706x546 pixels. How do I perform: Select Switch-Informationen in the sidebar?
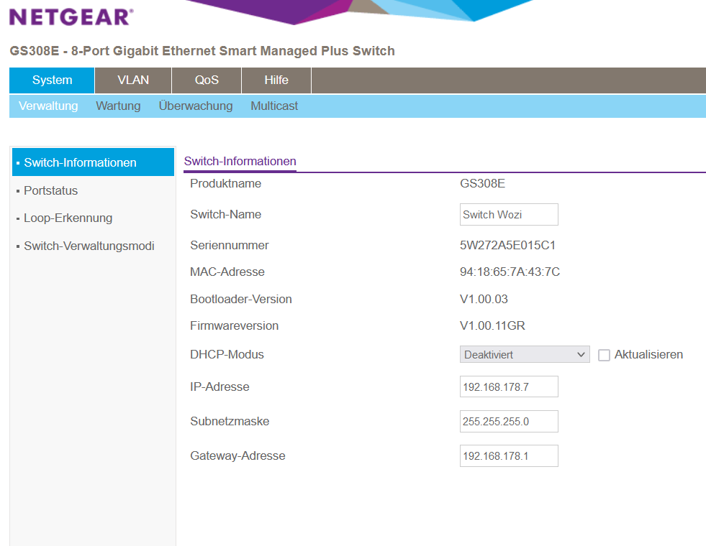click(x=94, y=162)
